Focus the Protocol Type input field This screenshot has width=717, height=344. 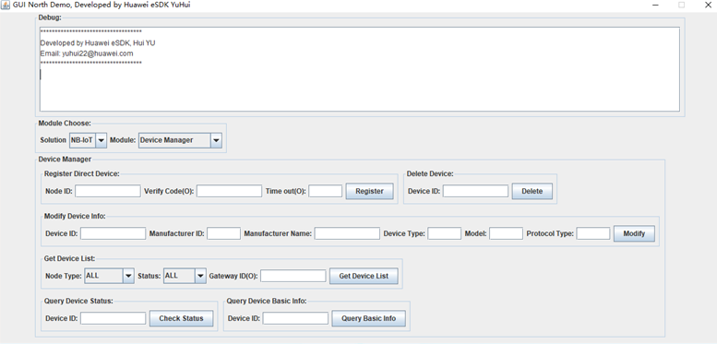coord(593,233)
